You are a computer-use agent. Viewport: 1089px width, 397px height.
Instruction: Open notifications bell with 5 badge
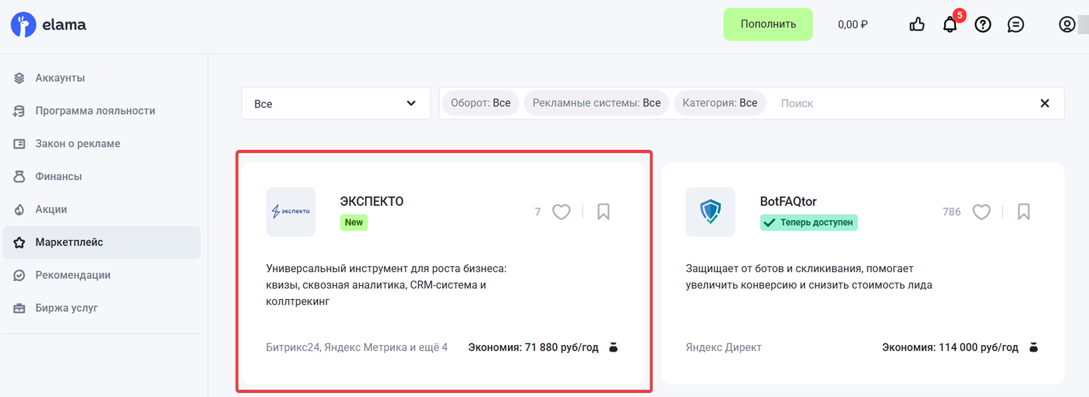[950, 24]
